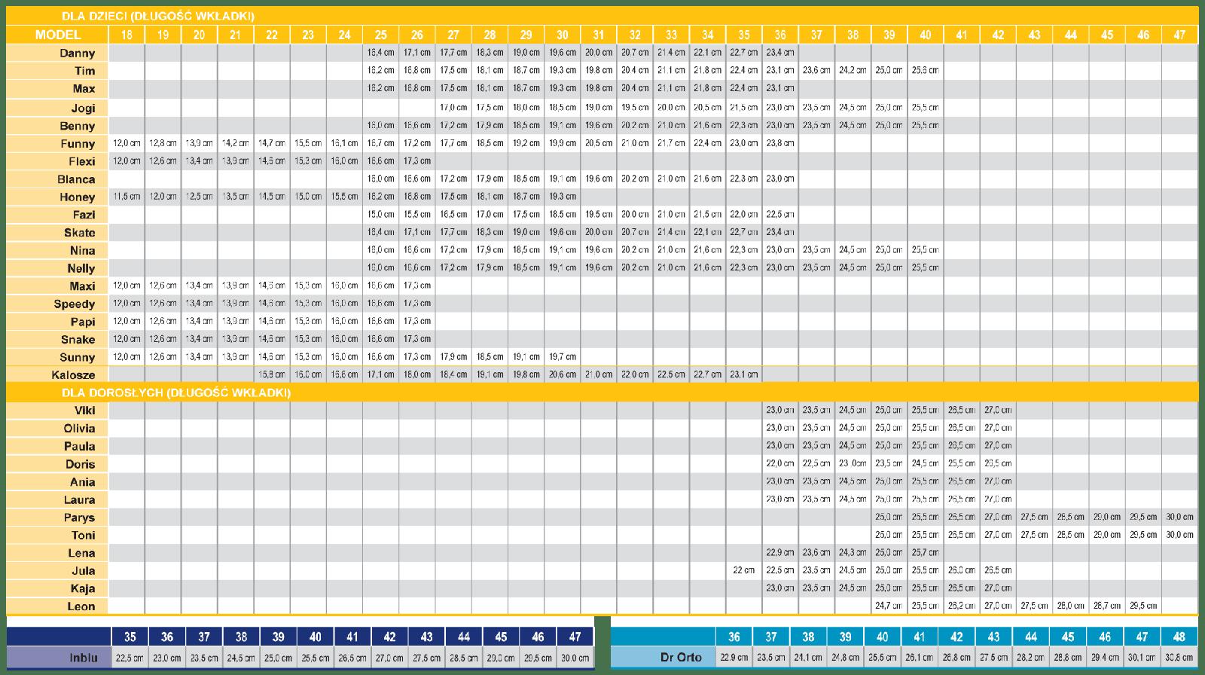Image resolution: width=1205 pixels, height=675 pixels.
Task: Click the 22 cm cell in Jula row
Action: 743,570
